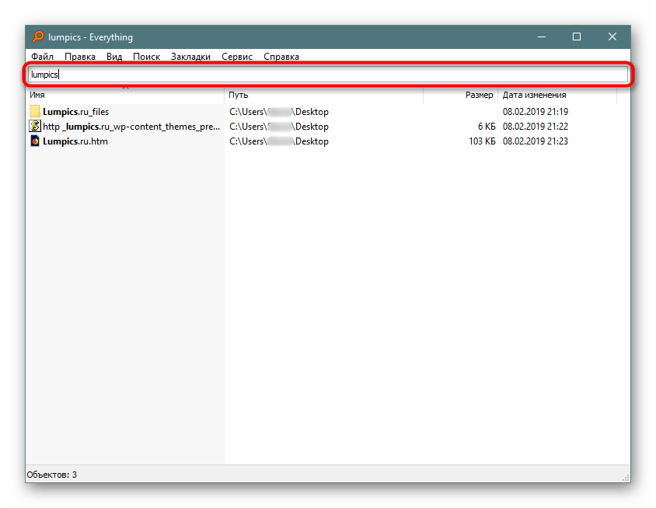
Task: Maximize the Everything window
Action: coord(577,37)
